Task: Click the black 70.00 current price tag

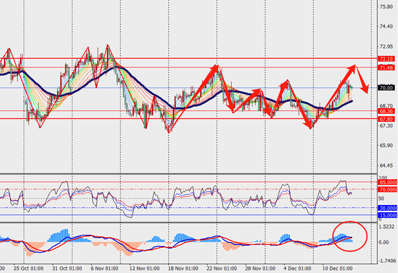Action: pyautogui.click(x=386, y=88)
